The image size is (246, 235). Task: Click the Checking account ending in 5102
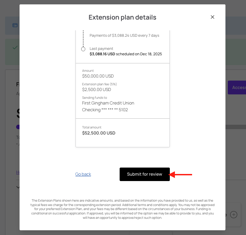point(105,110)
